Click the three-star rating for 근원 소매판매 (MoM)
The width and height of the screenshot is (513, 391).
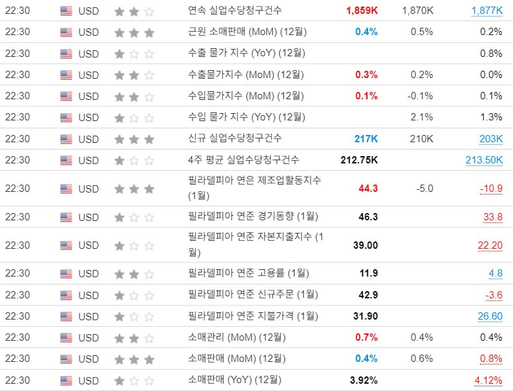pos(134,32)
